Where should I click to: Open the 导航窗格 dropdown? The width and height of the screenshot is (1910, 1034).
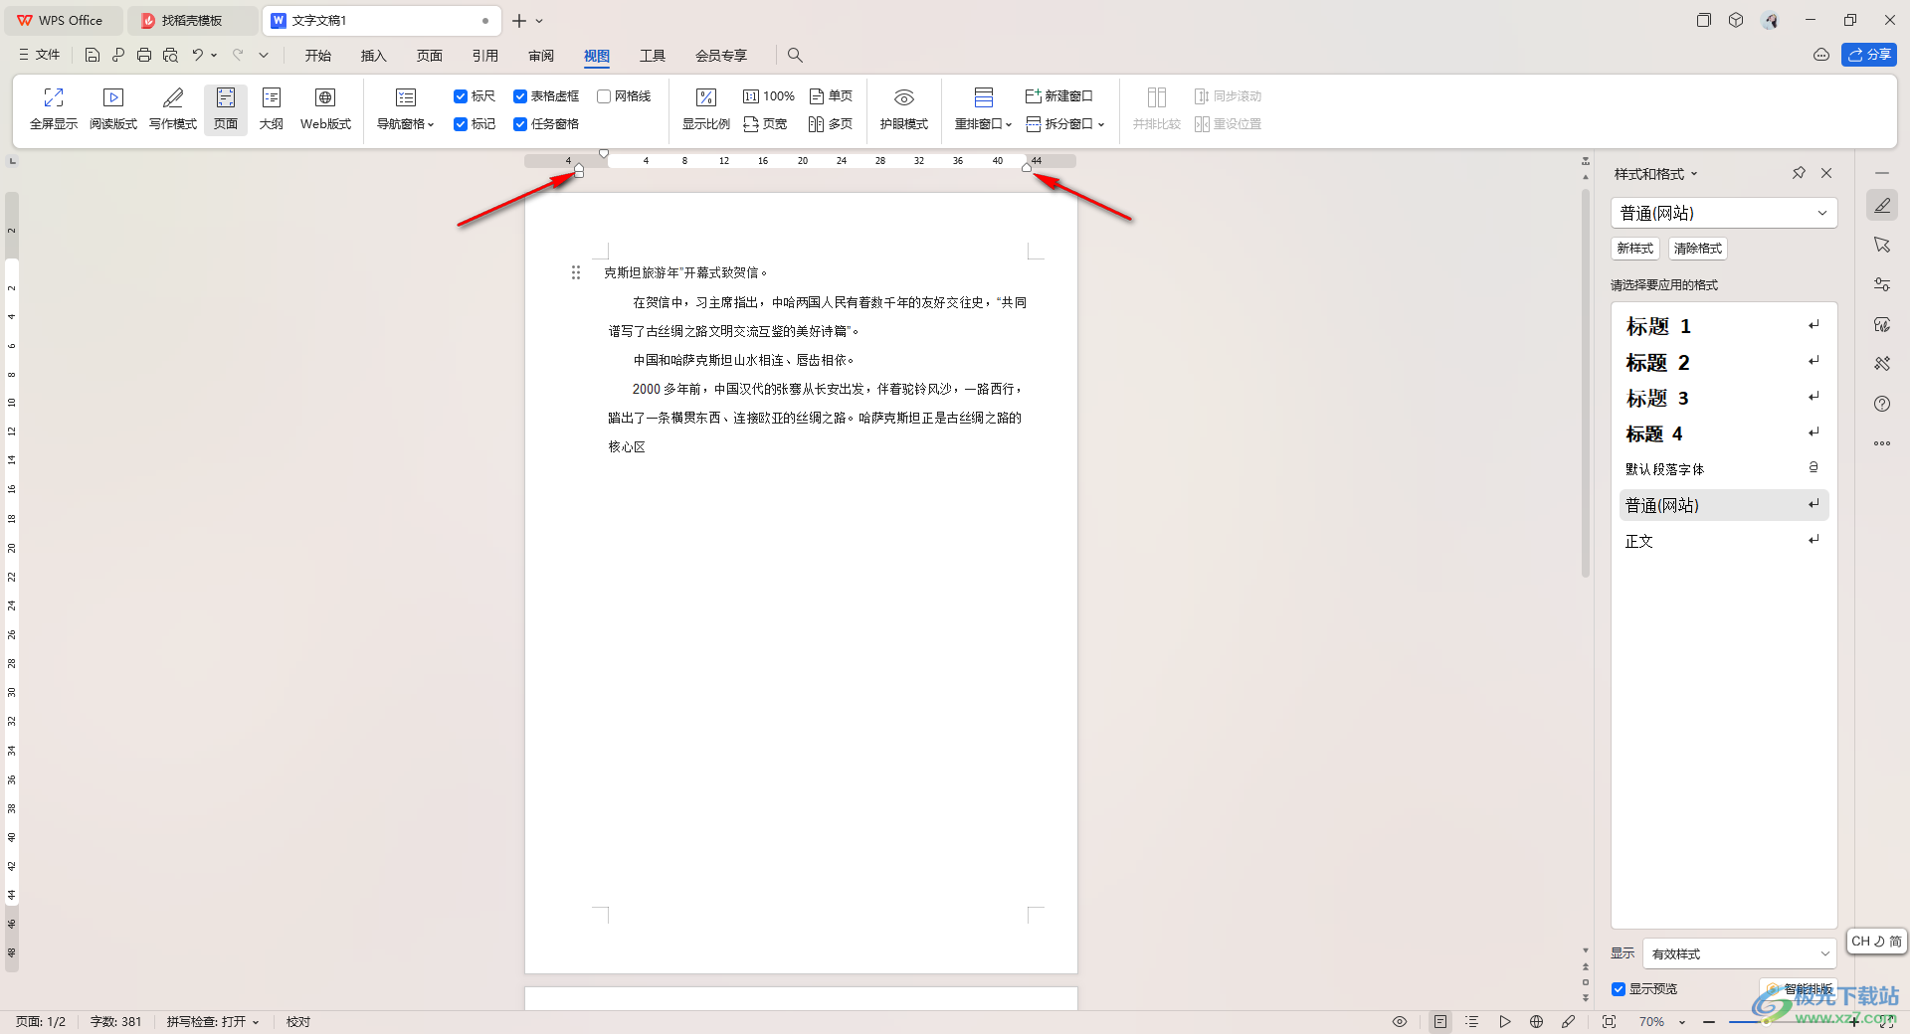point(406,108)
